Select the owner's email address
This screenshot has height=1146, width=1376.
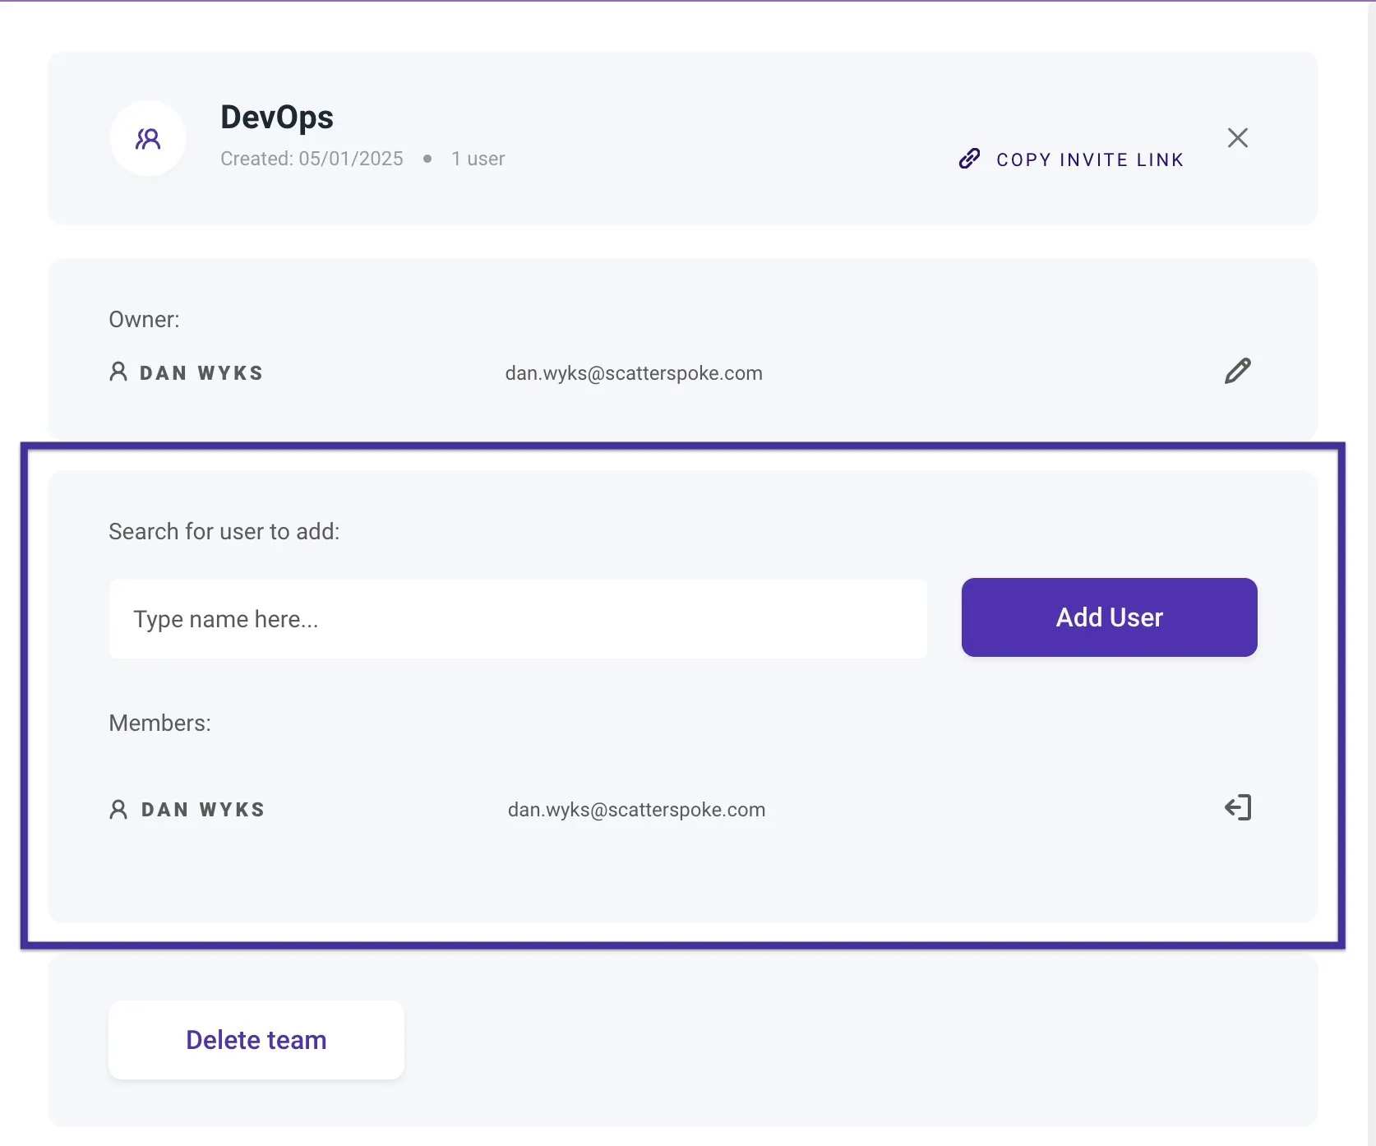click(634, 373)
